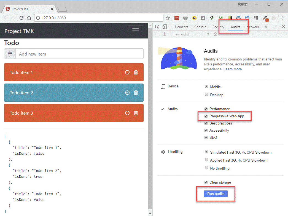Uncheck the Progressive Web App checkbox
Image resolution: width=288 pixels, height=216 pixels.
click(x=206, y=116)
